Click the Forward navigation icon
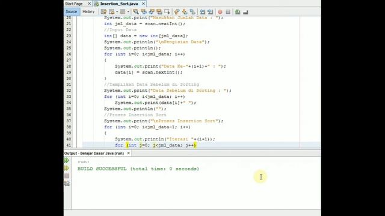The width and height of the screenshot is (385, 216). tap(123, 12)
